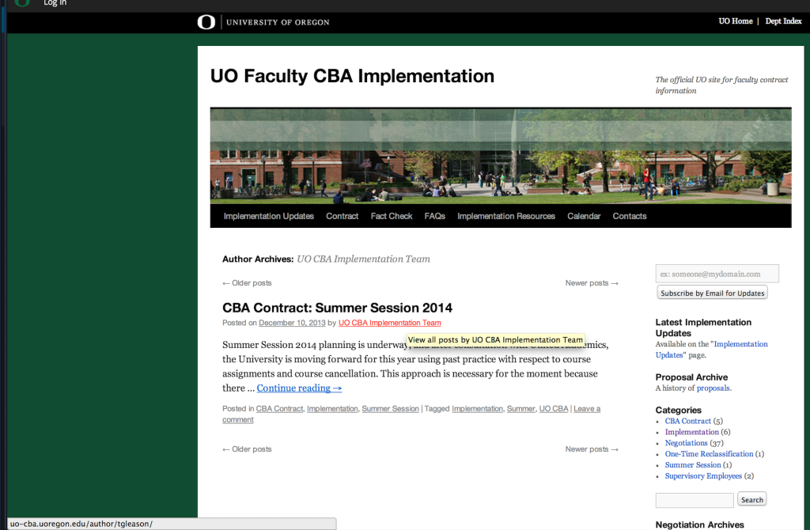Open the CBA Contract: Summer Session 2014 post

coord(337,308)
